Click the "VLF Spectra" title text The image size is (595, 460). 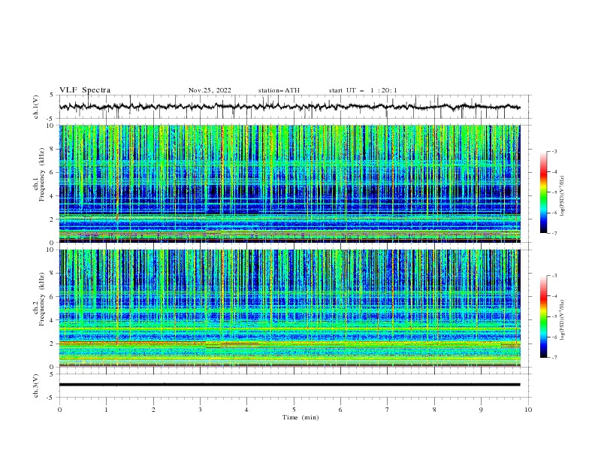pos(85,90)
